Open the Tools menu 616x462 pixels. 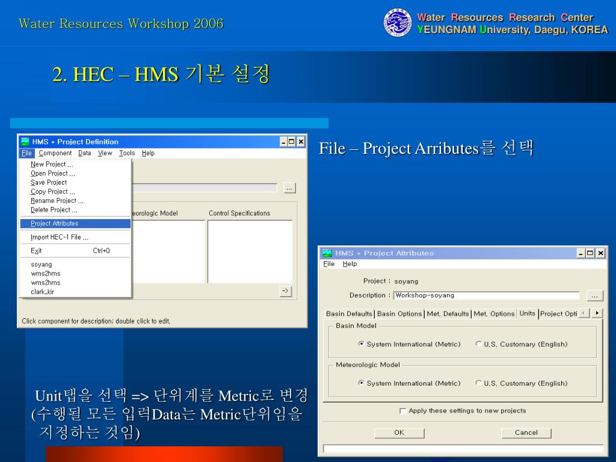(127, 153)
